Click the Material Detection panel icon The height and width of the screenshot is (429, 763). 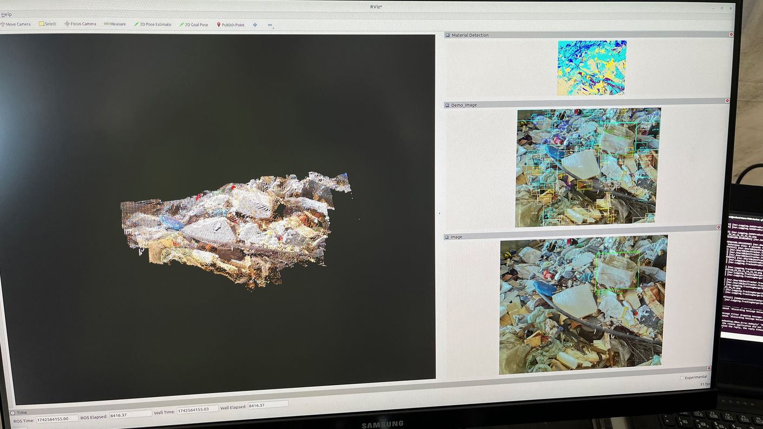448,35
